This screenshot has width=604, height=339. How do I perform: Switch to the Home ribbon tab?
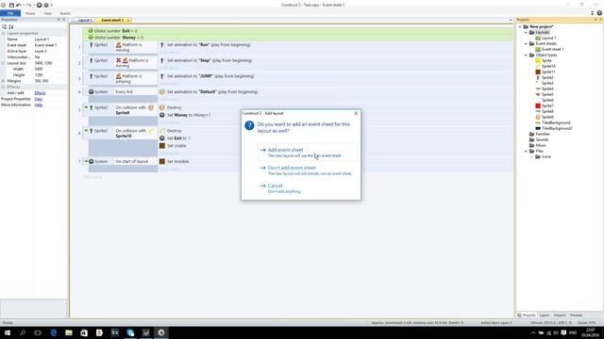point(30,13)
